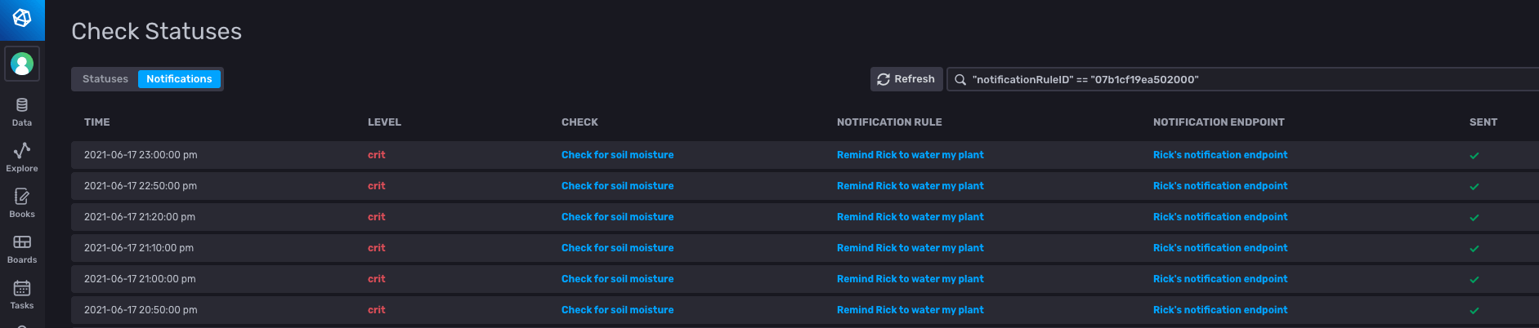Switch to the Statuses tab
Screen dimensions: 1539x328
(x=105, y=79)
